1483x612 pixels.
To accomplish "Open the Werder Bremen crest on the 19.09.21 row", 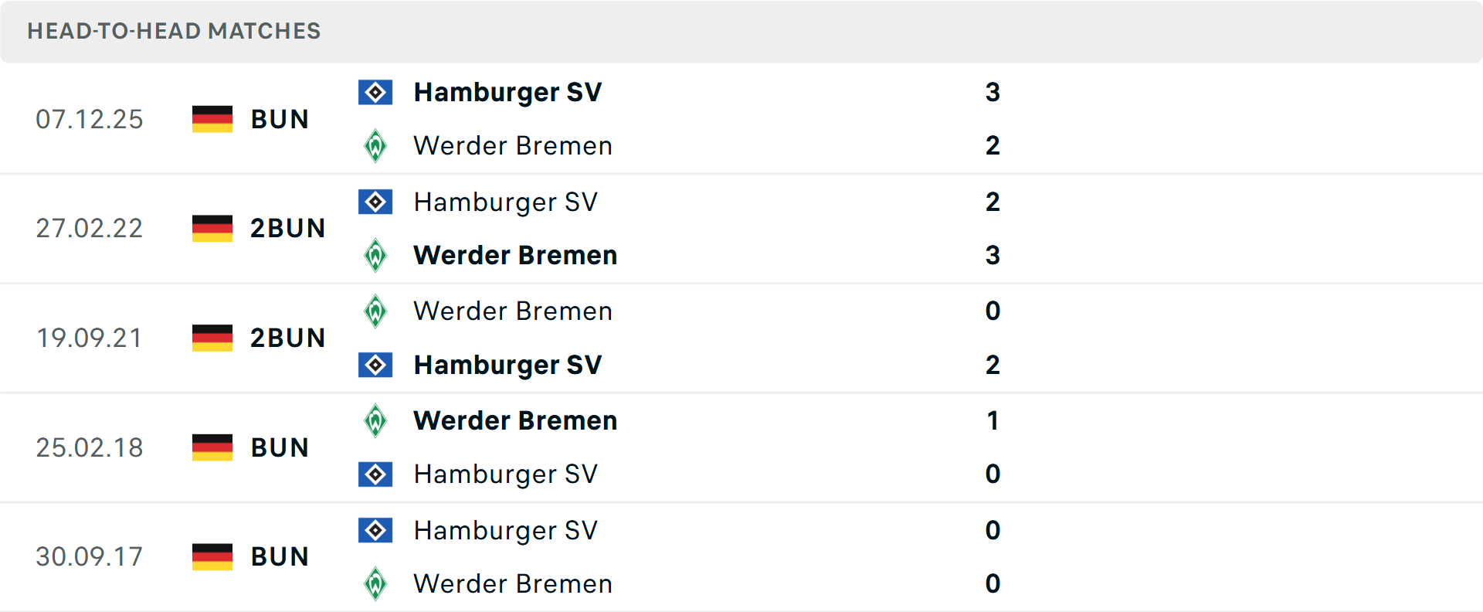I will [x=375, y=311].
